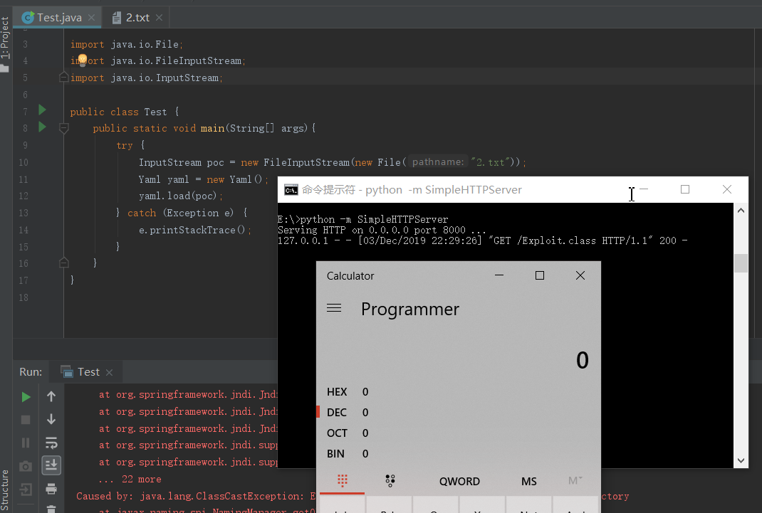The image size is (762, 513).
Task: Select the full keypad icon in Calculator
Action: [343, 481]
